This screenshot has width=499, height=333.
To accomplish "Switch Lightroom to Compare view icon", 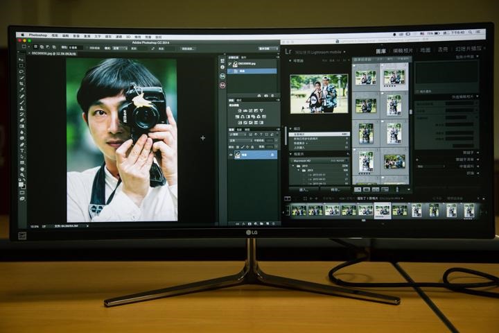I will pos(376,189).
